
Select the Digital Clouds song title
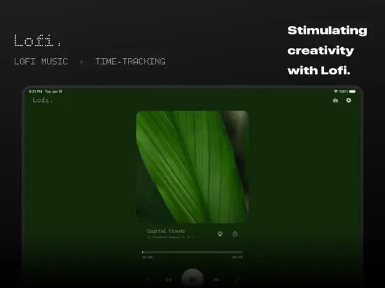(x=165, y=231)
